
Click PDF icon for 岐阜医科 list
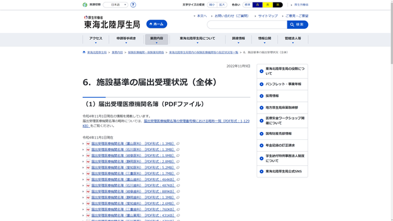tap(88, 155)
